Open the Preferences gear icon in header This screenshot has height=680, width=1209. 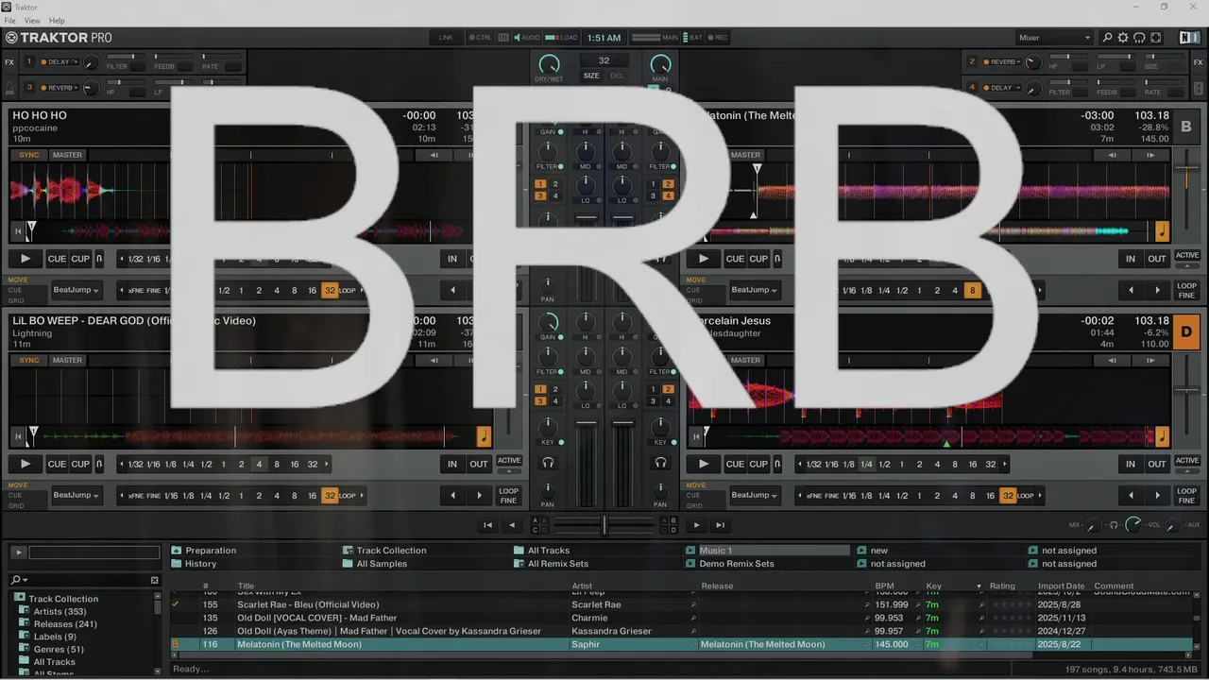(1123, 38)
